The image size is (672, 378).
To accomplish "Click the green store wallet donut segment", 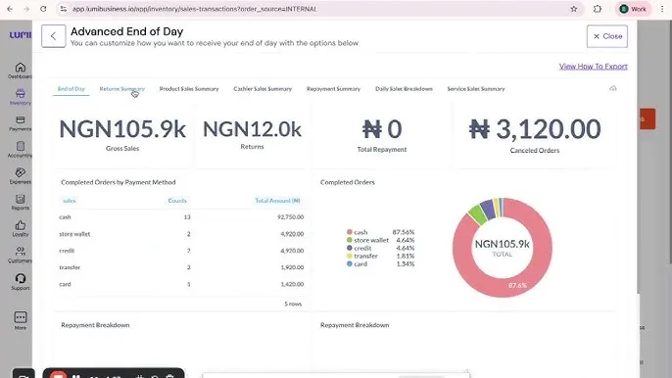I will tap(476, 213).
